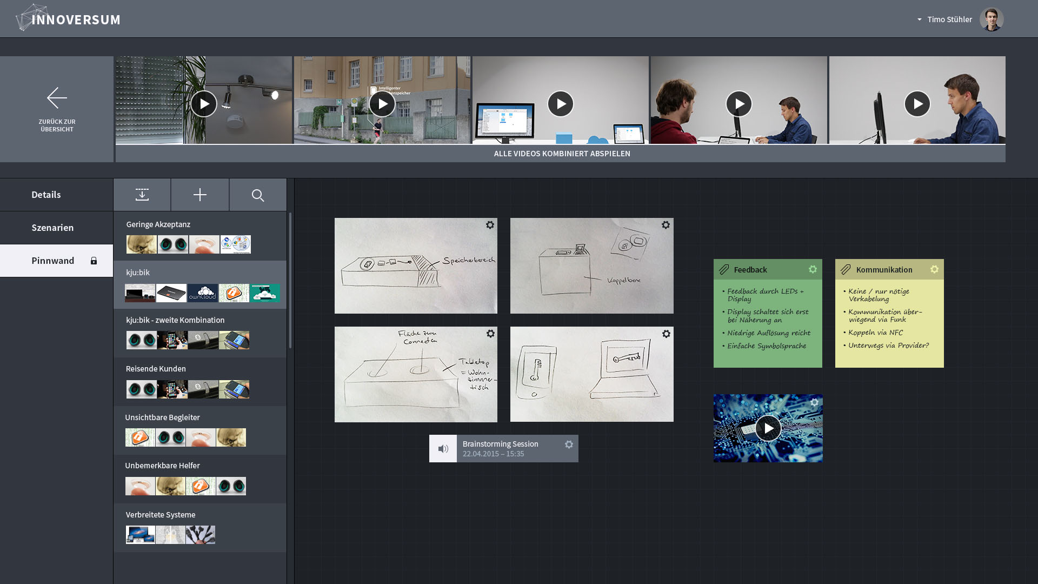
Task: Click the download/import icon in the sidebar toolbar
Action: (142, 195)
